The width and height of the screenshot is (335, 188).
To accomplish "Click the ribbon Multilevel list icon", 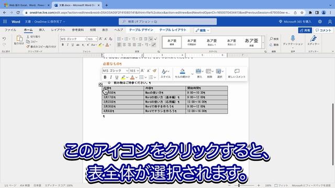I will coord(133,39).
